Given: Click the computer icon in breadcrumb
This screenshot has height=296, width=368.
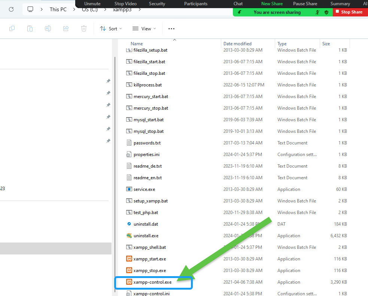Looking at the screenshot, I should click(x=30, y=9).
